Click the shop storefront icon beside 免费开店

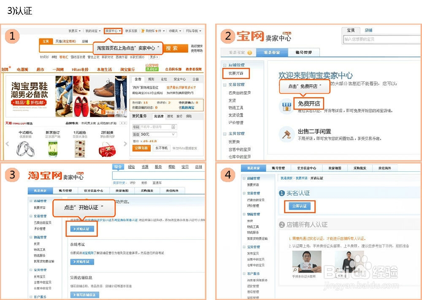287,107
